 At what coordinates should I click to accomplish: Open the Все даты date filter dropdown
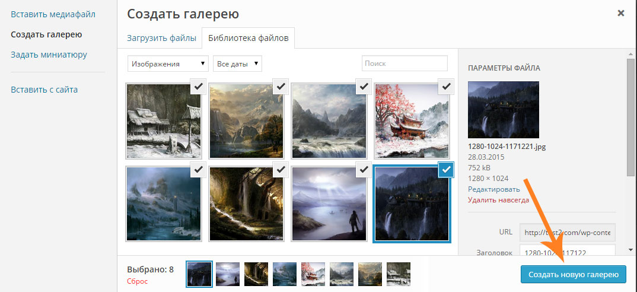[x=238, y=64]
